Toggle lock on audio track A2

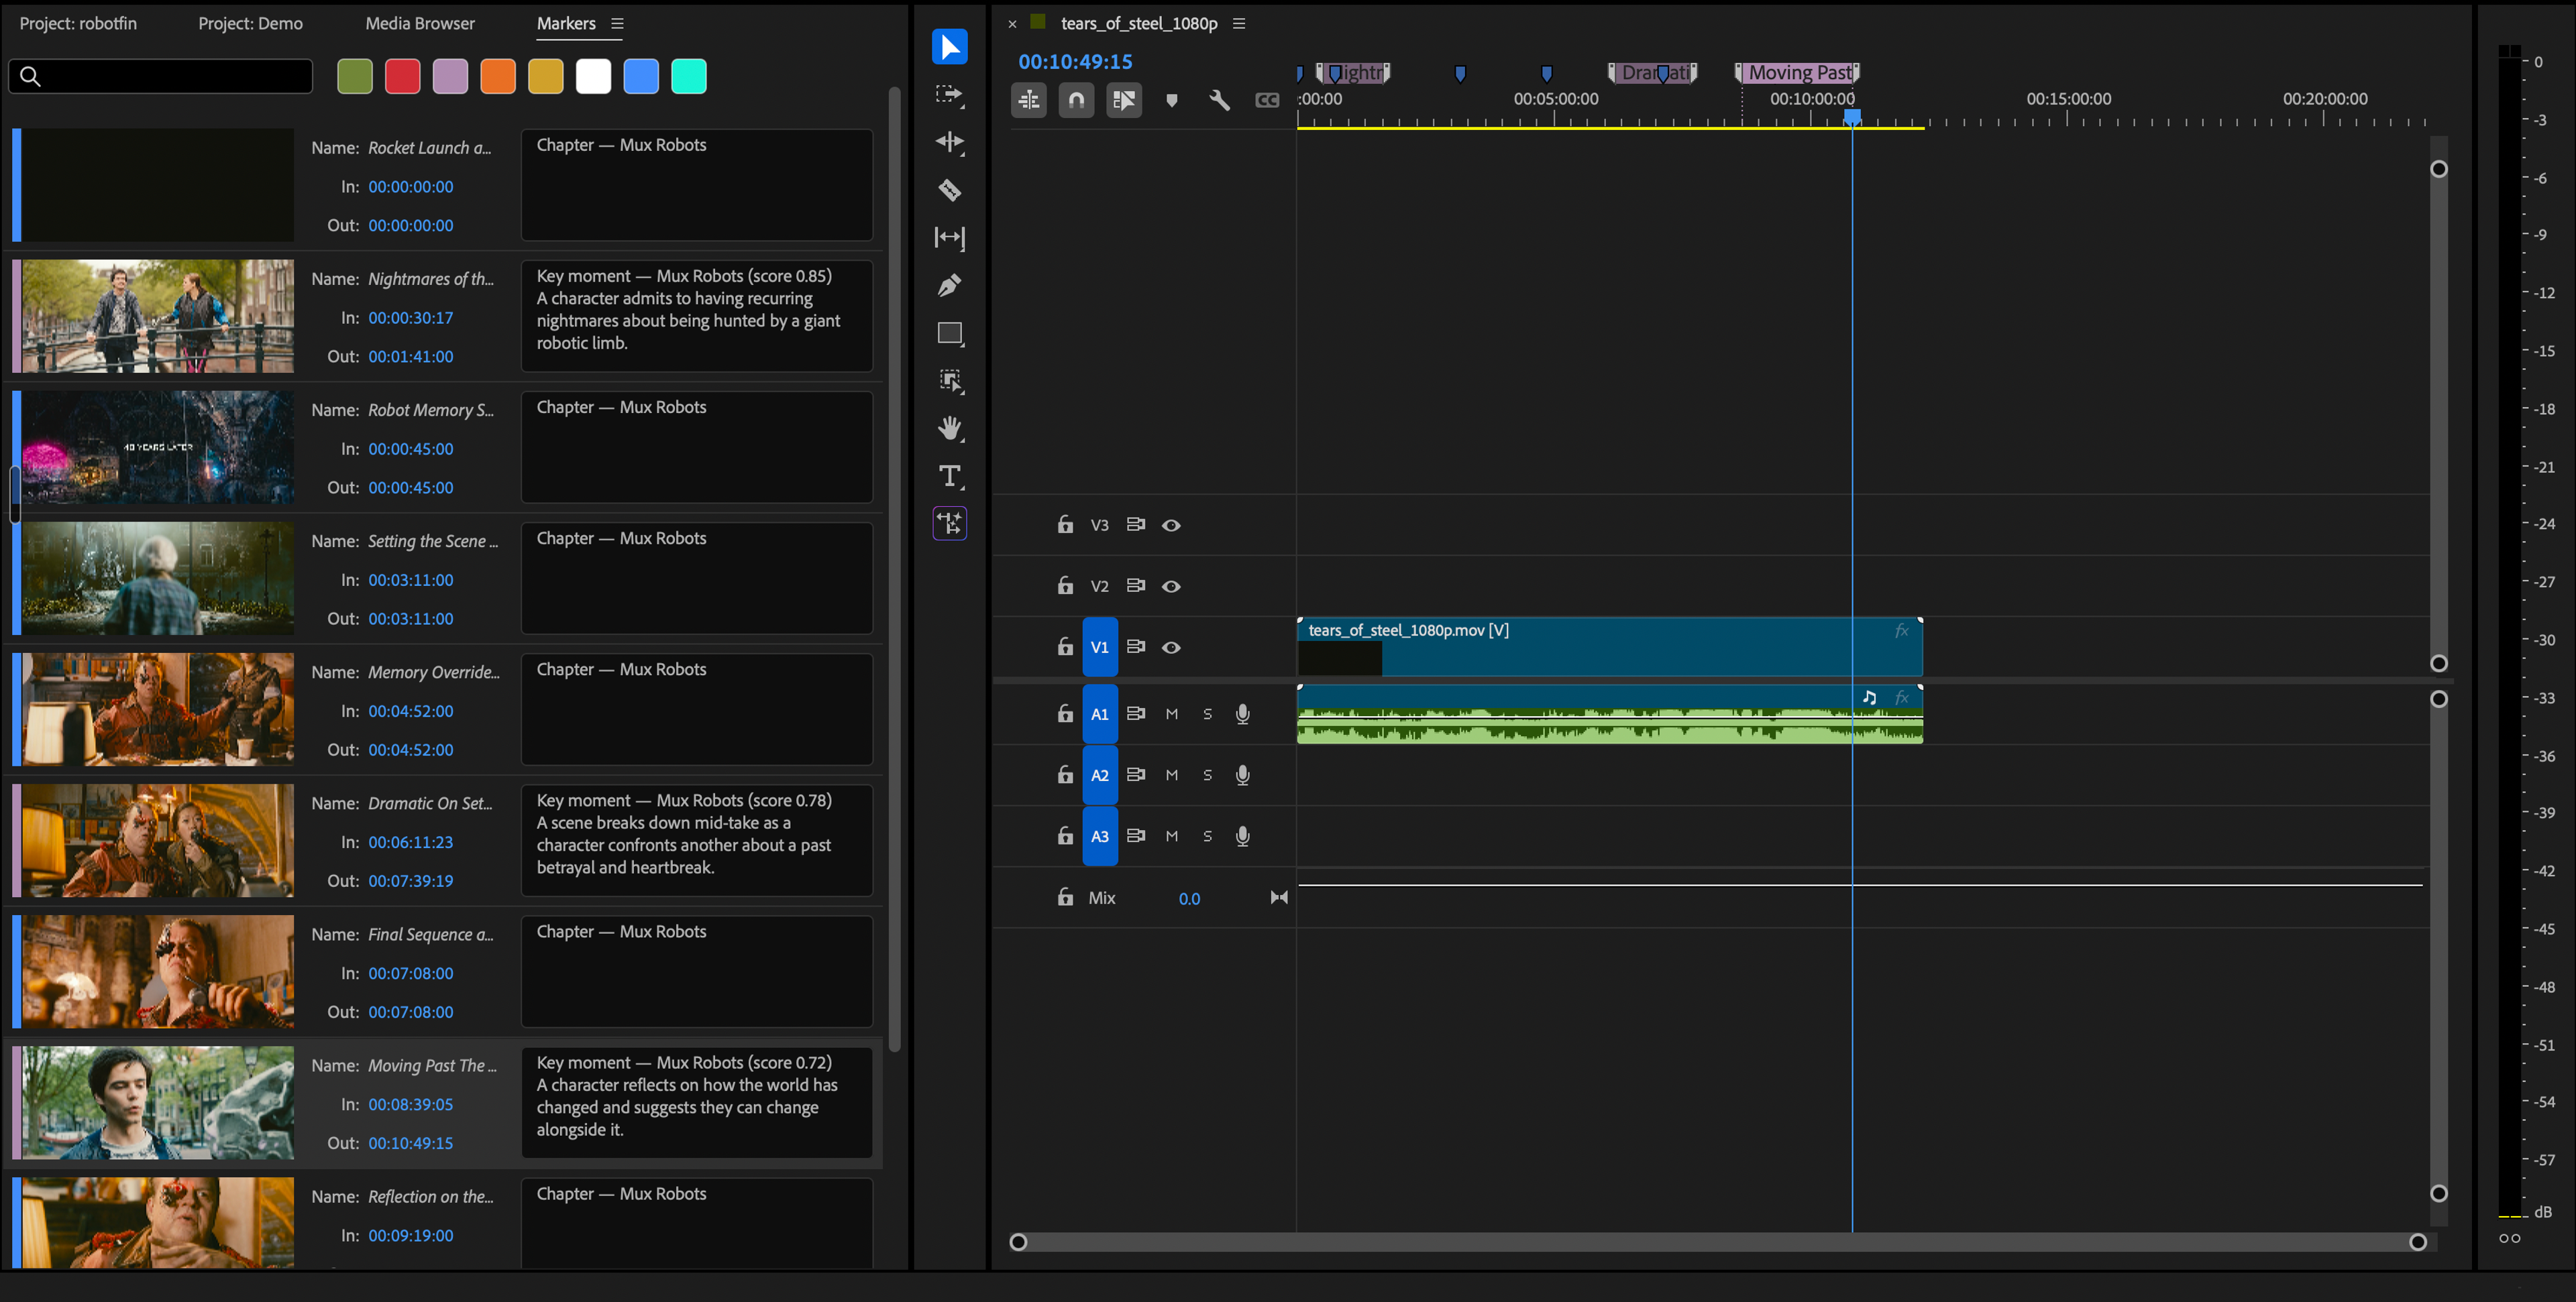pyautogui.click(x=1065, y=774)
